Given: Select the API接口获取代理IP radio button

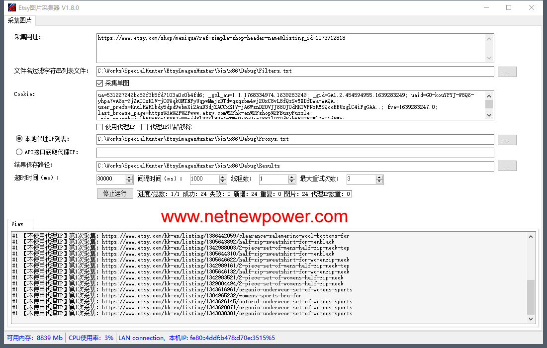Looking at the screenshot, I should tap(19, 152).
